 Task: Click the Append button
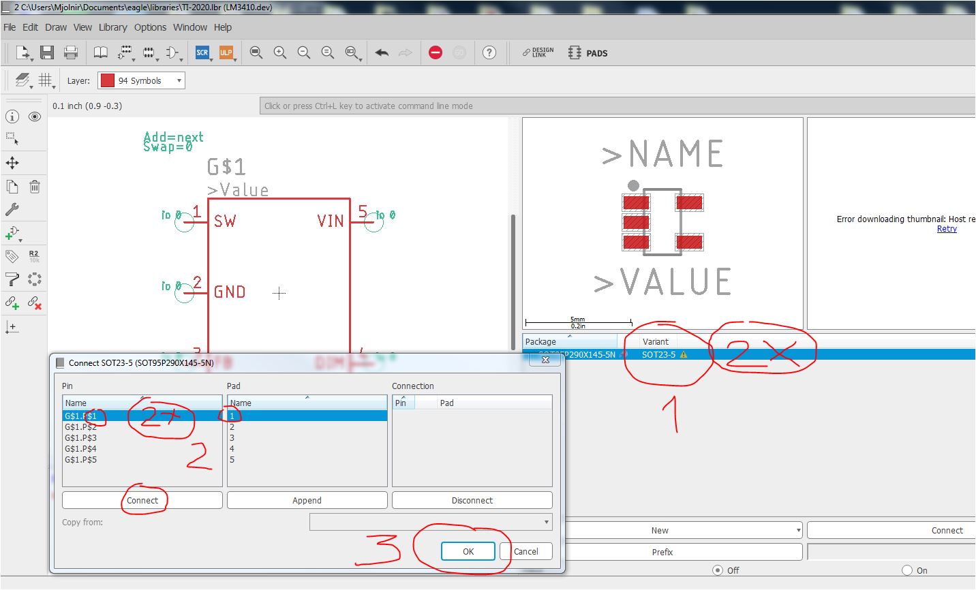307,500
